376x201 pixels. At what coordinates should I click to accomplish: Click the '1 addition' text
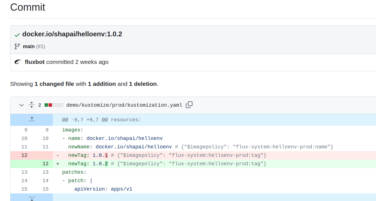tap(102, 84)
